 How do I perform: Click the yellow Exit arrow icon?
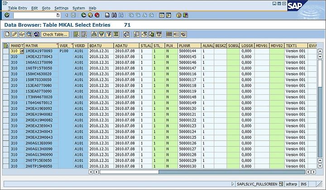click(x=91, y=15)
